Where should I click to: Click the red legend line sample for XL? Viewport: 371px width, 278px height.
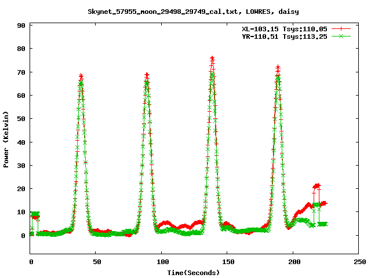click(341, 29)
